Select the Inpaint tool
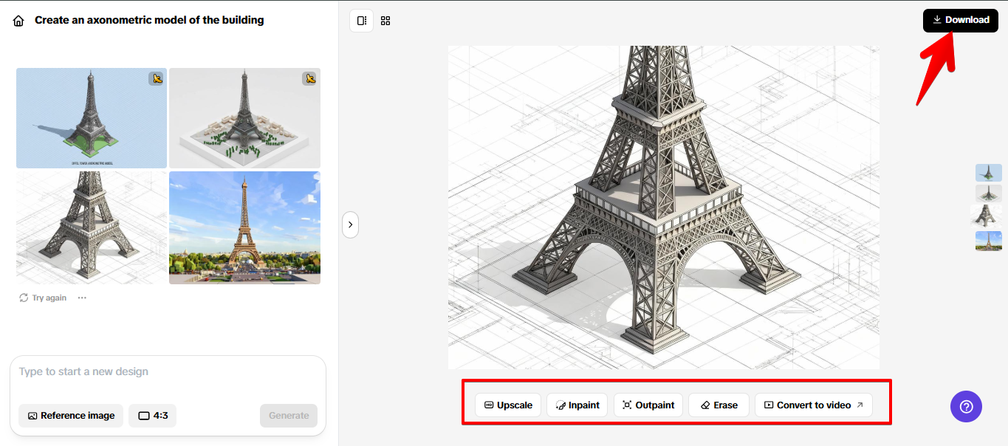Screen dimensions: 1008x446 [x=577, y=405]
